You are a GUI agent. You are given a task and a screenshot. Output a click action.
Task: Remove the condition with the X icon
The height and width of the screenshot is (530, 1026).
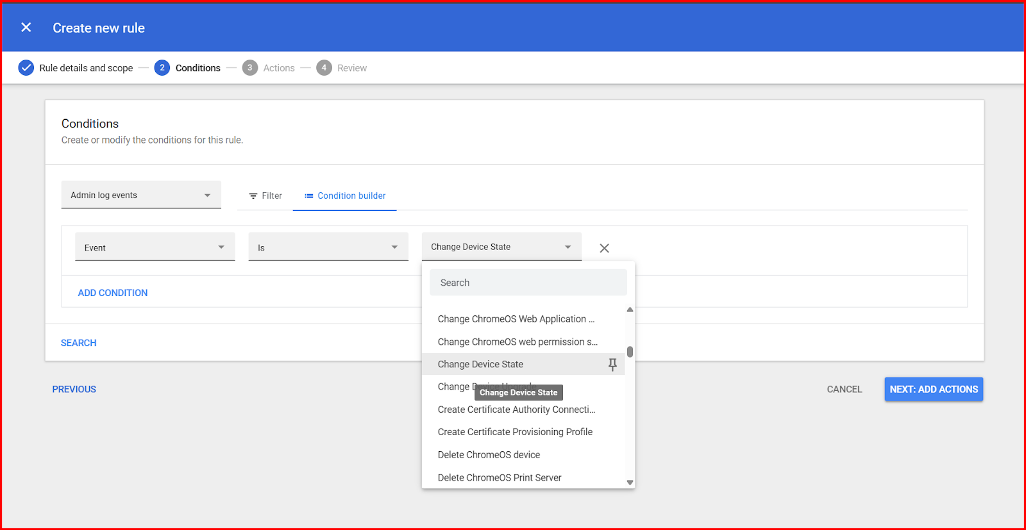click(x=604, y=248)
